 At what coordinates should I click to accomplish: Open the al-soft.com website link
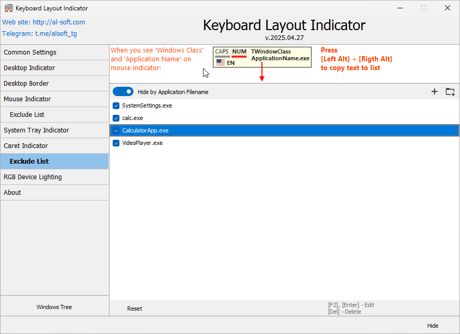pos(59,22)
